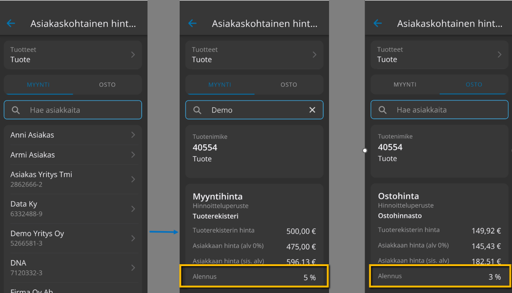Select the Demo Yritys Oy chevron
The width and height of the screenshot is (512, 293).
[x=133, y=238]
